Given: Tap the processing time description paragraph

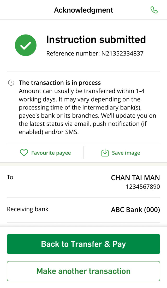Looking at the screenshot, I should pyautogui.click(x=87, y=112).
